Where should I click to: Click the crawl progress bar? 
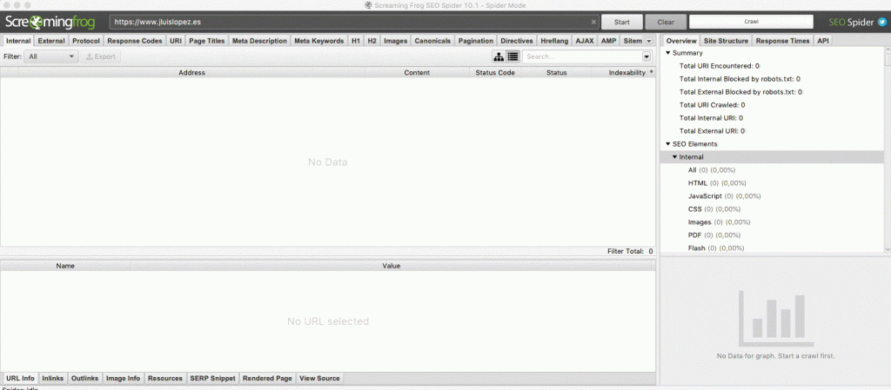(750, 22)
